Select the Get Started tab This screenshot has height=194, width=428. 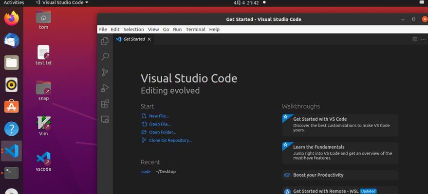click(x=133, y=39)
